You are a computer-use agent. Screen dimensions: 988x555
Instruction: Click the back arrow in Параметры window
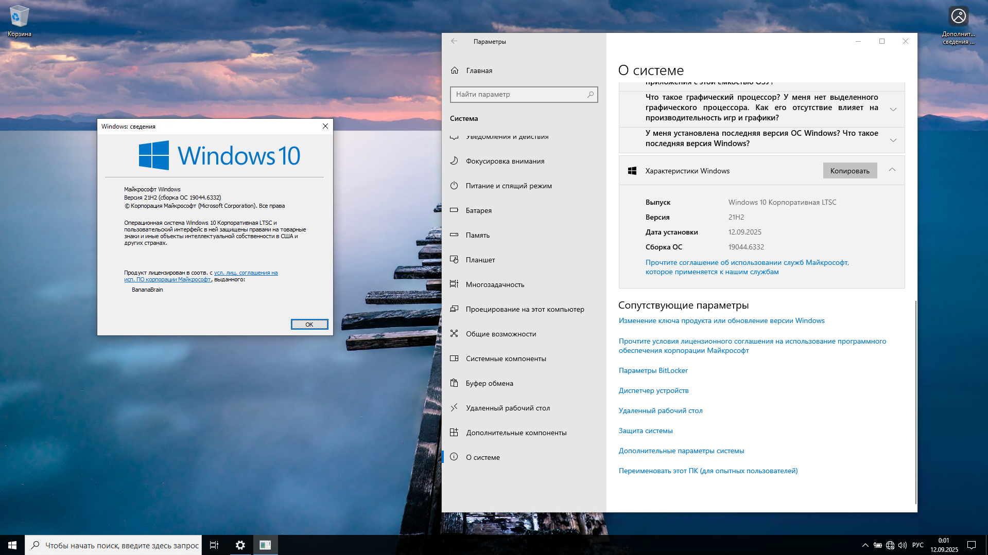click(454, 41)
